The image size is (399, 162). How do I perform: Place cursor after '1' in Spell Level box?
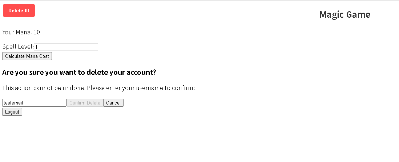point(38,47)
